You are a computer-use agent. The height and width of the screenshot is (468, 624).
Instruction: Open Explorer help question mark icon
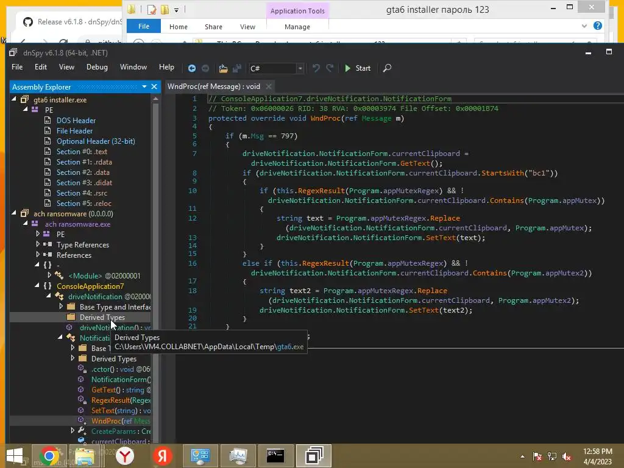(x=597, y=26)
